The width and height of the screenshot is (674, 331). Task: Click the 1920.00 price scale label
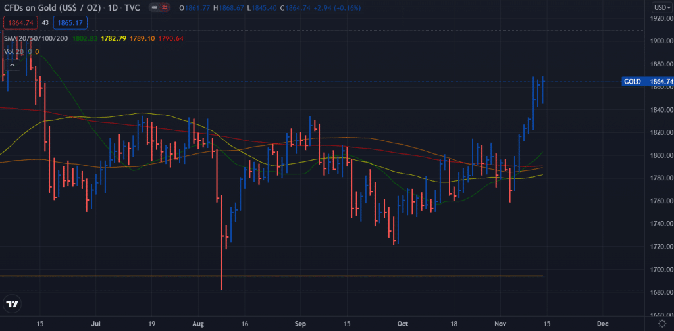661,19
